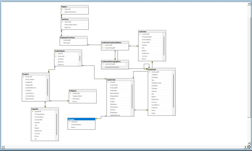Click the key icon next to OrderID in OrderDetails
Screen dimensions: 252x151
pyautogui.click(x=56, y=53)
